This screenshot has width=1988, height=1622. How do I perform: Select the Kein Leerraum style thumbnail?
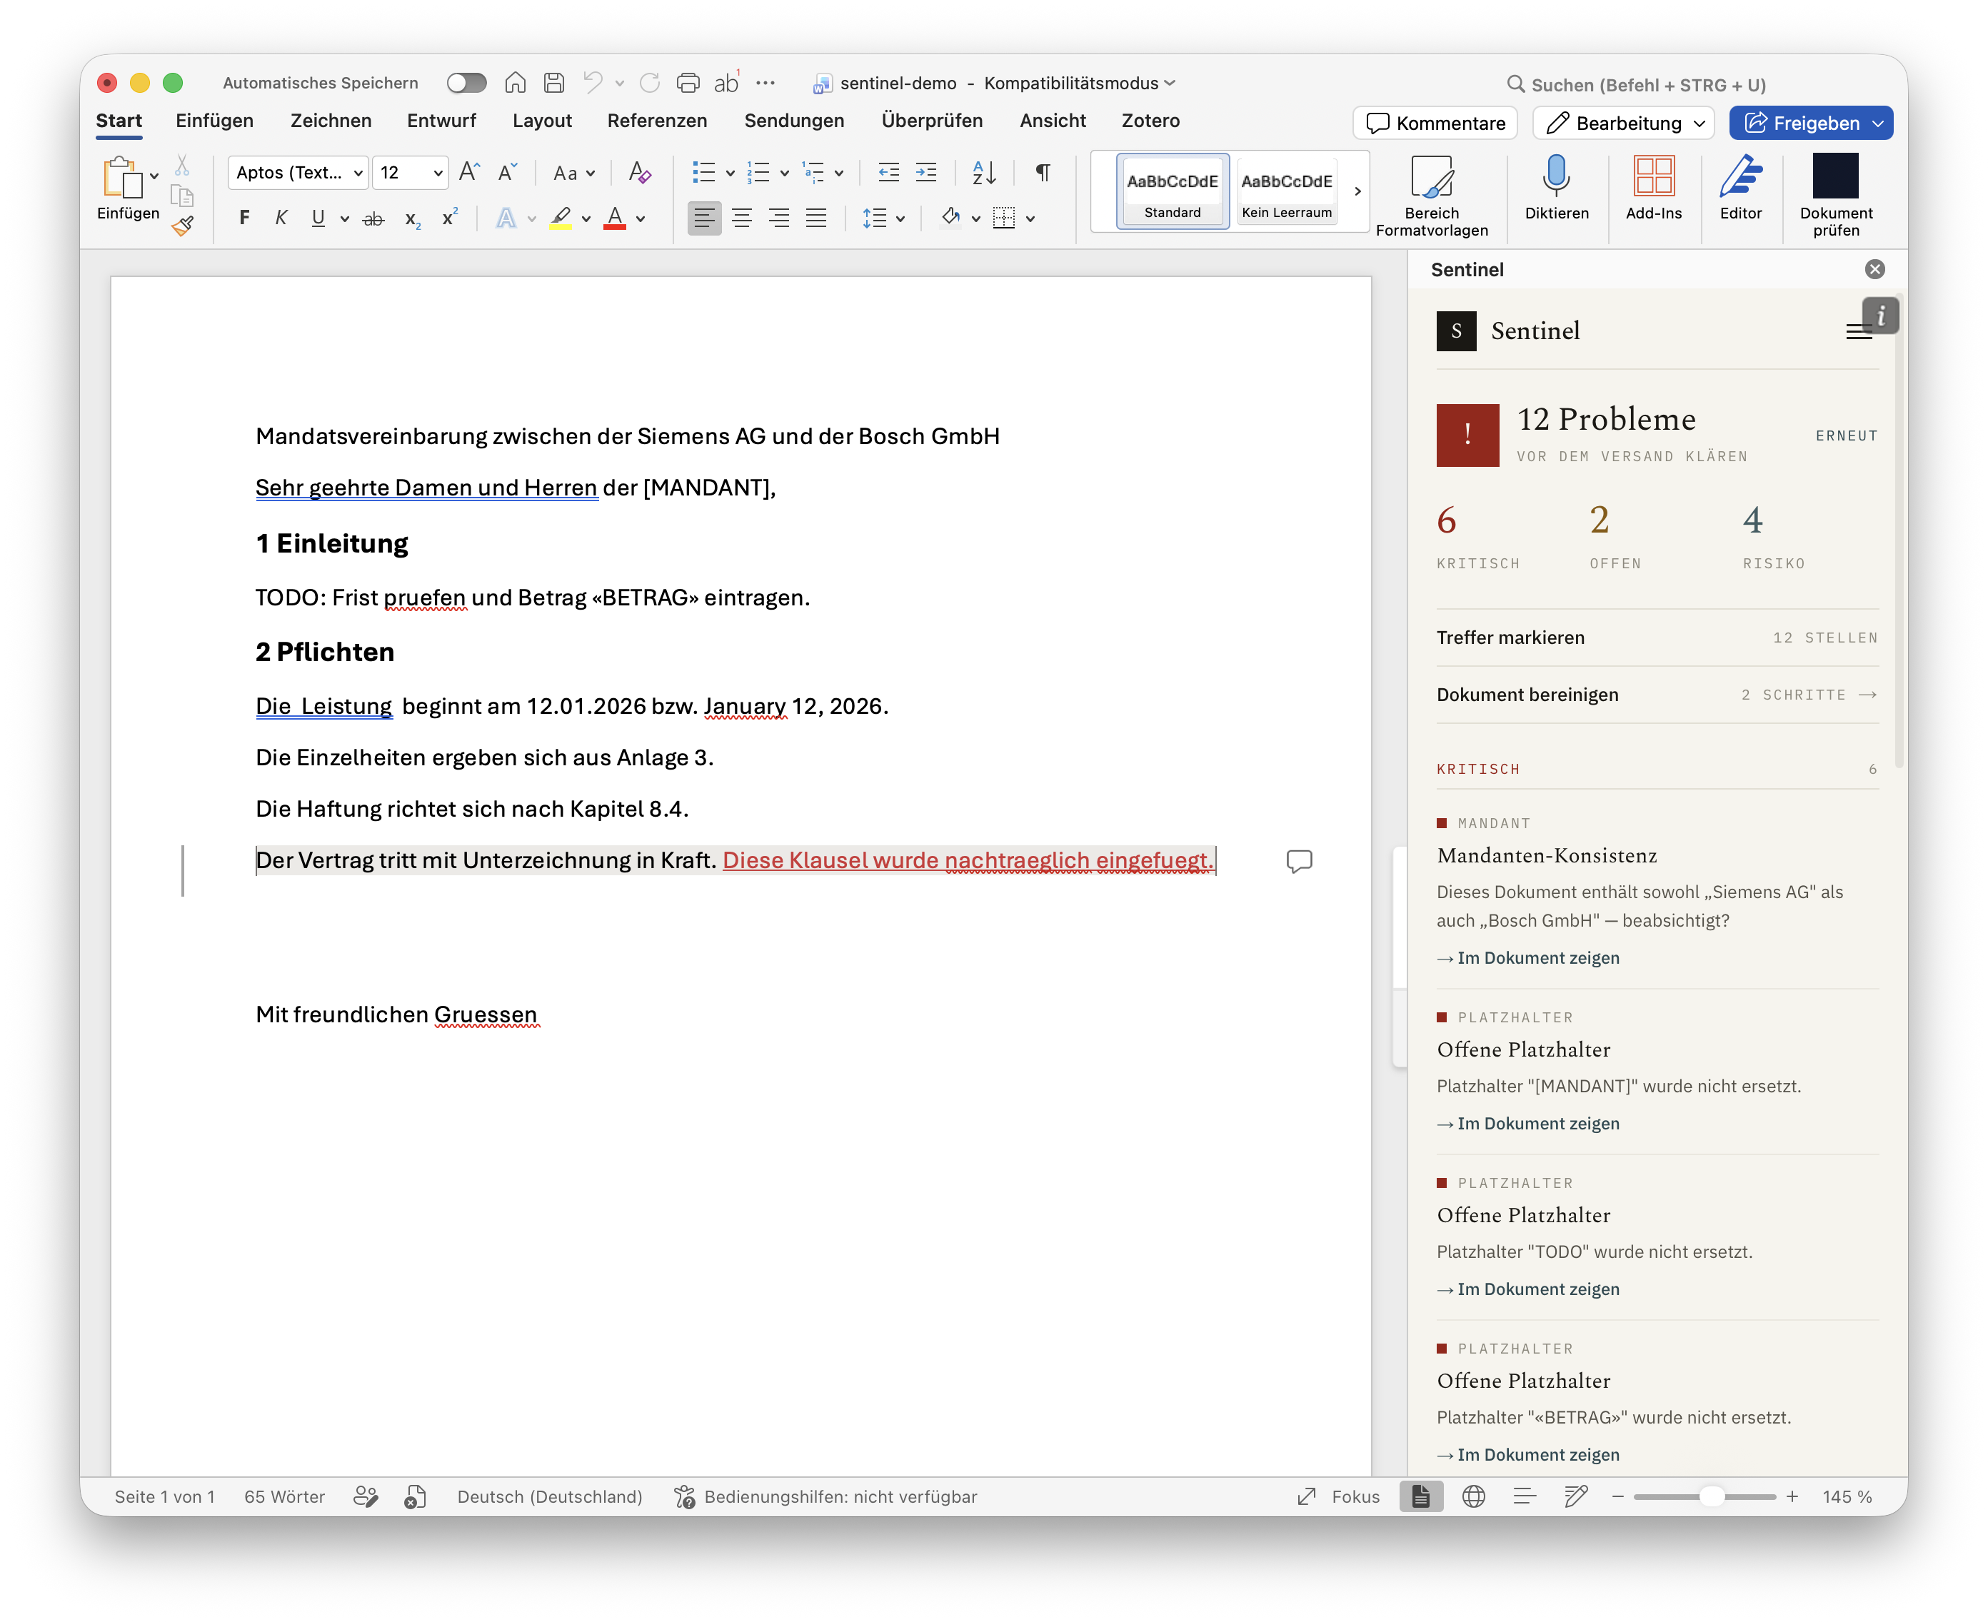pyautogui.click(x=1286, y=191)
